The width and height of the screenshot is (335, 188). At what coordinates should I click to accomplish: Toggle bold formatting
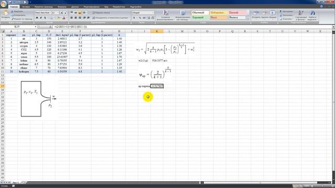37,18
